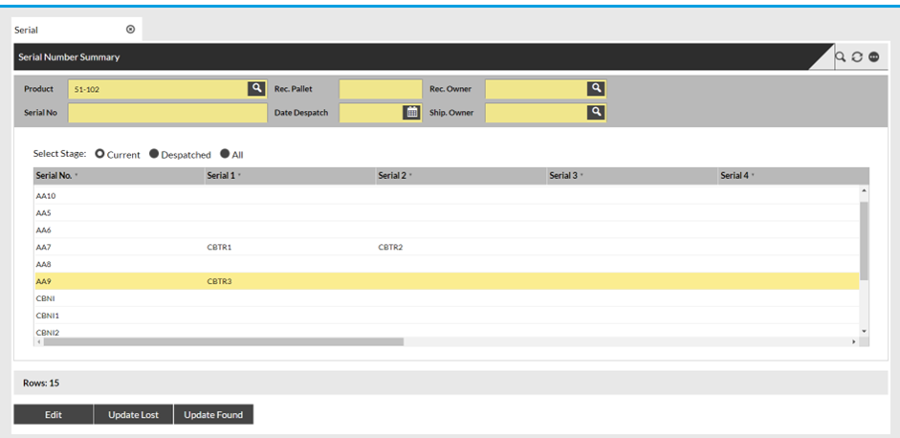Select the Current stage radio button

(99, 154)
